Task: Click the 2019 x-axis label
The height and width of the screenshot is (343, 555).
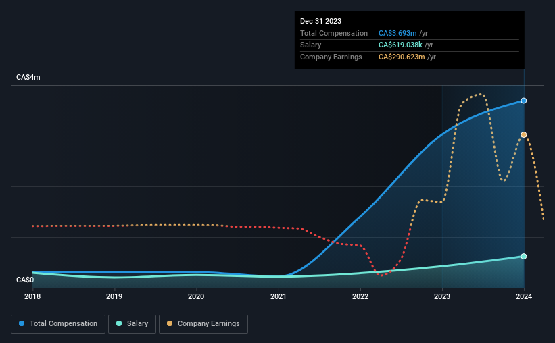Action: tap(114, 296)
